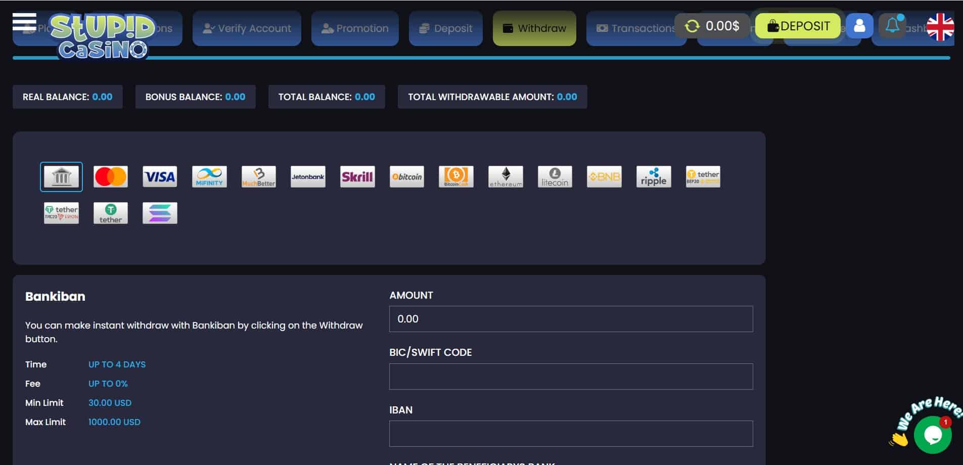Pick the VISA payment option
This screenshot has width=963, height=465.
coord(160,177)
